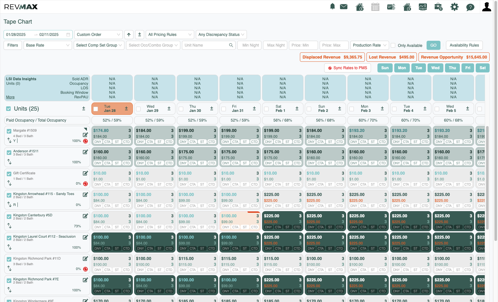Click plus-minus adjust icon for Wed Jan 29

pyautogui.click(x=169, y=109)
